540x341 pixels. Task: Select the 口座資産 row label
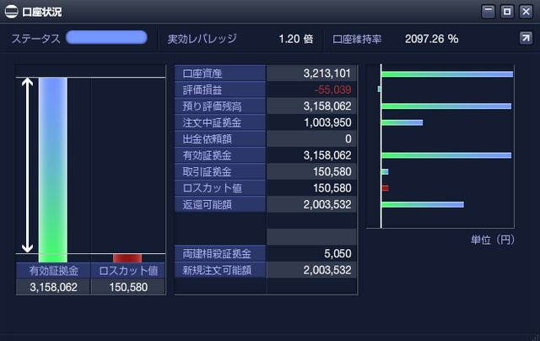point(220,73)
